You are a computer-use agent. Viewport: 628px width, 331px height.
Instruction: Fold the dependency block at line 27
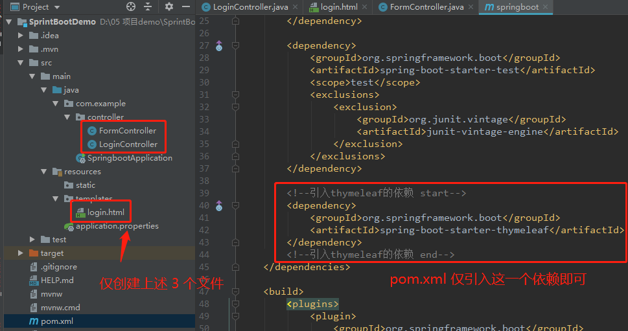pos(235,45)
